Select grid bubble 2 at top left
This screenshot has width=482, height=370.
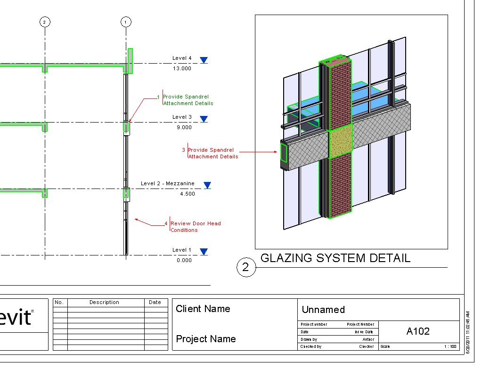pos(44,21)
